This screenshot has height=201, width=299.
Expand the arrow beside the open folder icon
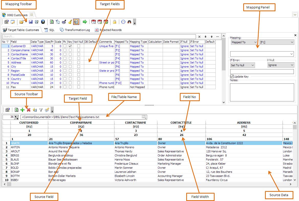click(26, 22)
